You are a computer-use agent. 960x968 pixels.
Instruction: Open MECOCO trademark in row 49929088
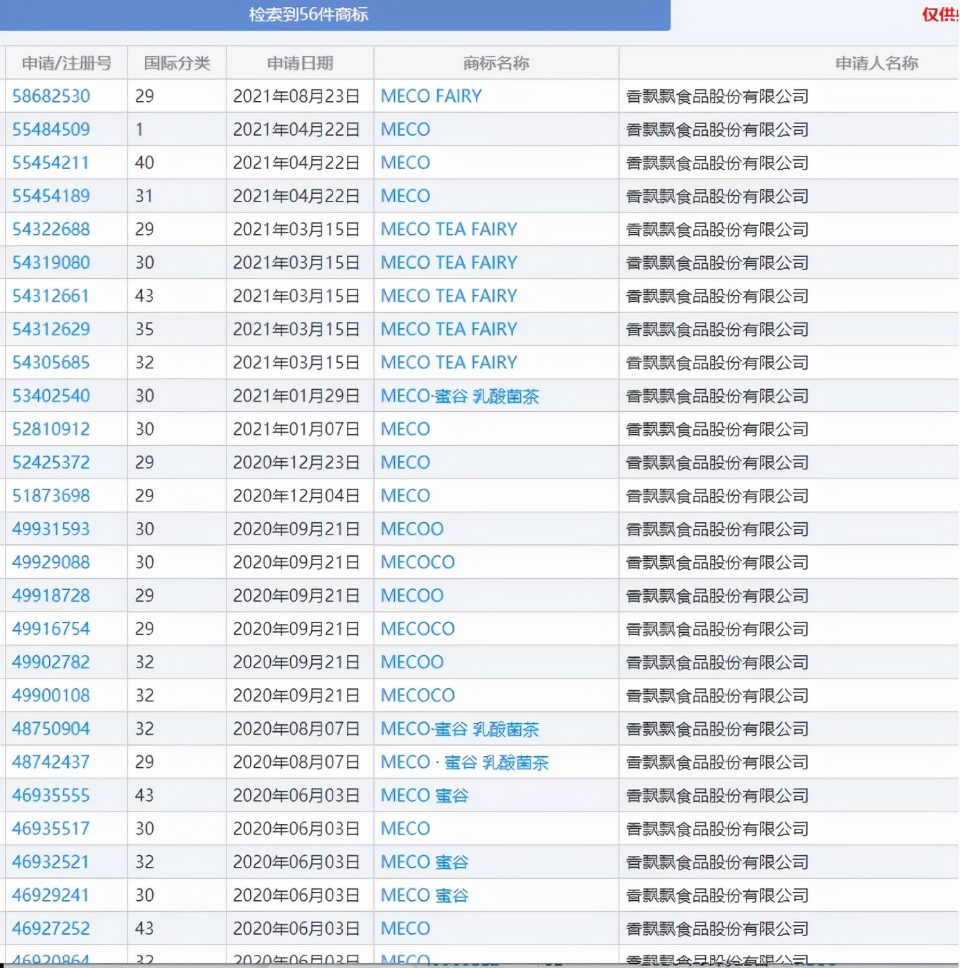click(418, 562)
